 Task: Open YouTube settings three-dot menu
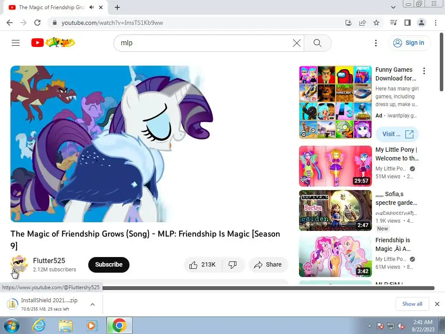click(x=376, y=43)
